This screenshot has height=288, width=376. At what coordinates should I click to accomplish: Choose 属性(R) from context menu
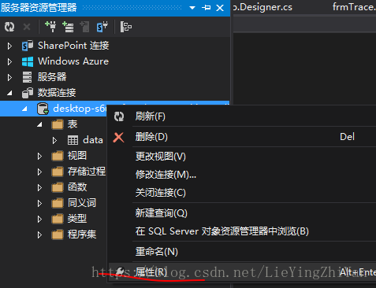[x=242, y=272]
